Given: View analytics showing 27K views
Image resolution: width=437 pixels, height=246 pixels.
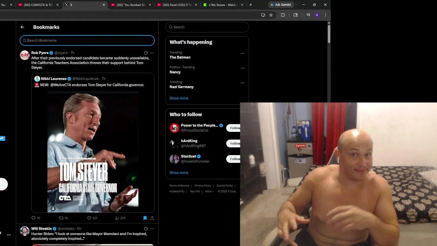Looking at the screenshot, I should click(x=121, y=218).
